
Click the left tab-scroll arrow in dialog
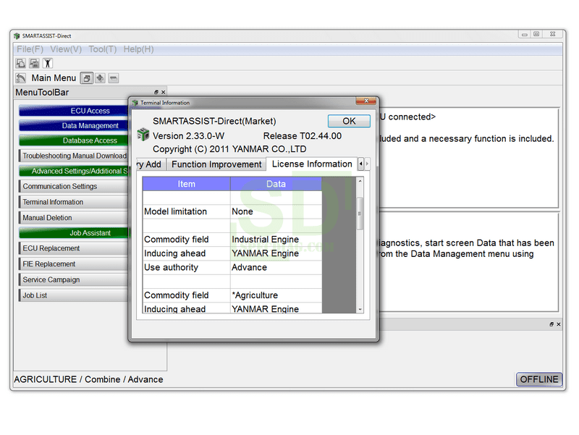[360, 164]
